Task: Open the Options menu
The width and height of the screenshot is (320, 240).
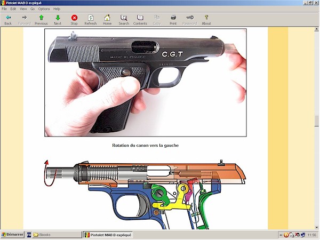Action: coord(44,9)
